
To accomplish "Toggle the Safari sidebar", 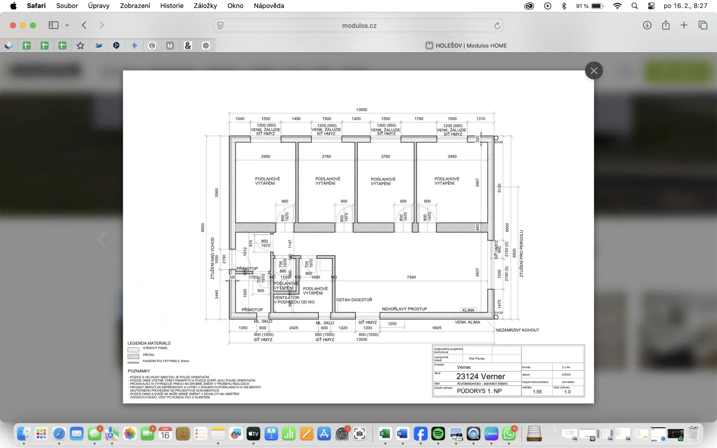I will click(53, 25).
